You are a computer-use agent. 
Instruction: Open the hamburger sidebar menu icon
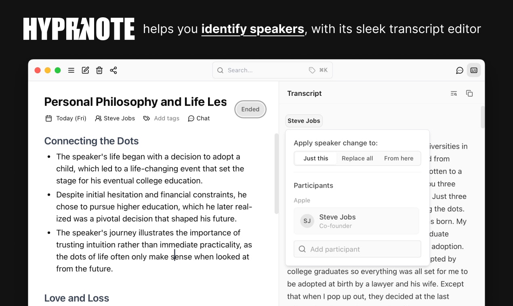point(71,70)
